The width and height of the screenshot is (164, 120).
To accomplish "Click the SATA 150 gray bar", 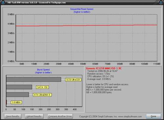I will [x=19, y=87].
